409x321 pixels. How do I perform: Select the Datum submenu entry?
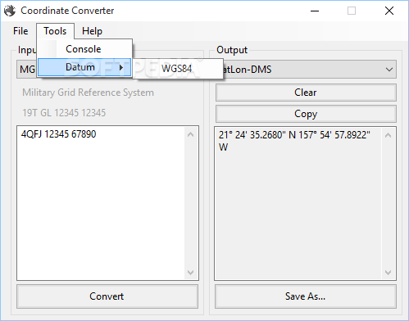pyautogui.click(x=84, y=67)
